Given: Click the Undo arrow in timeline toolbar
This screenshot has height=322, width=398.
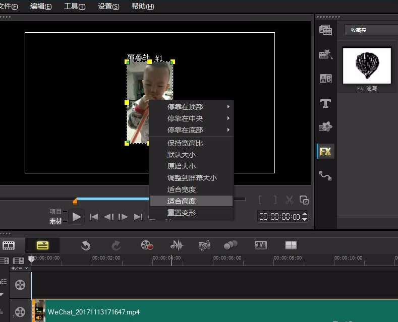Looking at the screenshot, I should [x=86, y=245].
